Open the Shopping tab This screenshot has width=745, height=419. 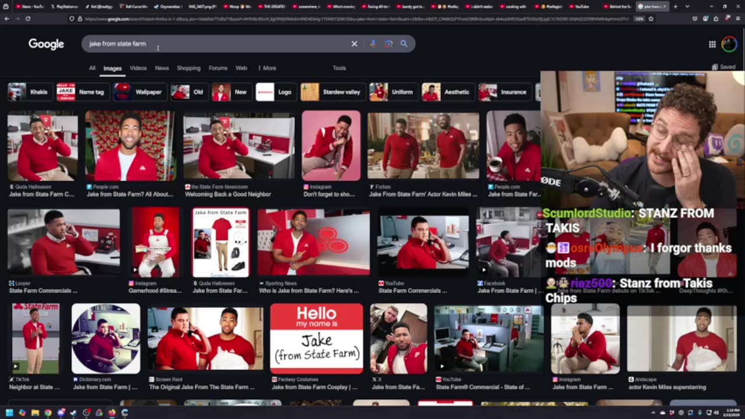click(189, 68)
